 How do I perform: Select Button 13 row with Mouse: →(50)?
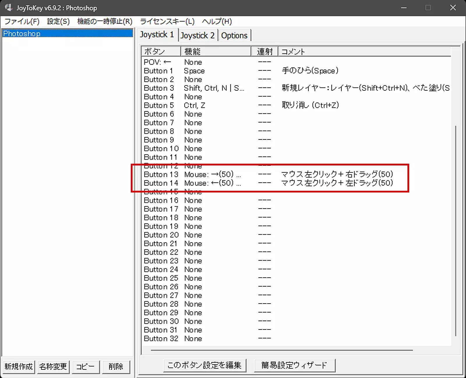point(296,174)
